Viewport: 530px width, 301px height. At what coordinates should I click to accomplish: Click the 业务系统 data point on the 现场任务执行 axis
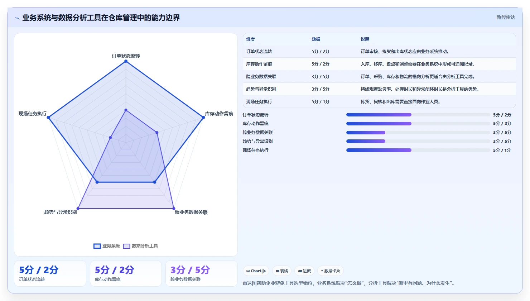(x=48, y=118)
